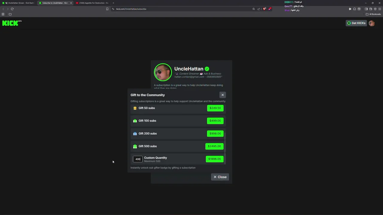
Task: Share this page icon
Action: coord(259,9)
